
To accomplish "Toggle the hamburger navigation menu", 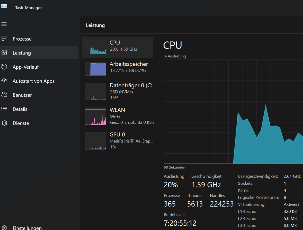I will tap(4, 24).
